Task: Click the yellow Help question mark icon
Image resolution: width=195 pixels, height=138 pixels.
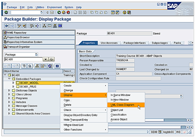Action: (x=124, y=12)
